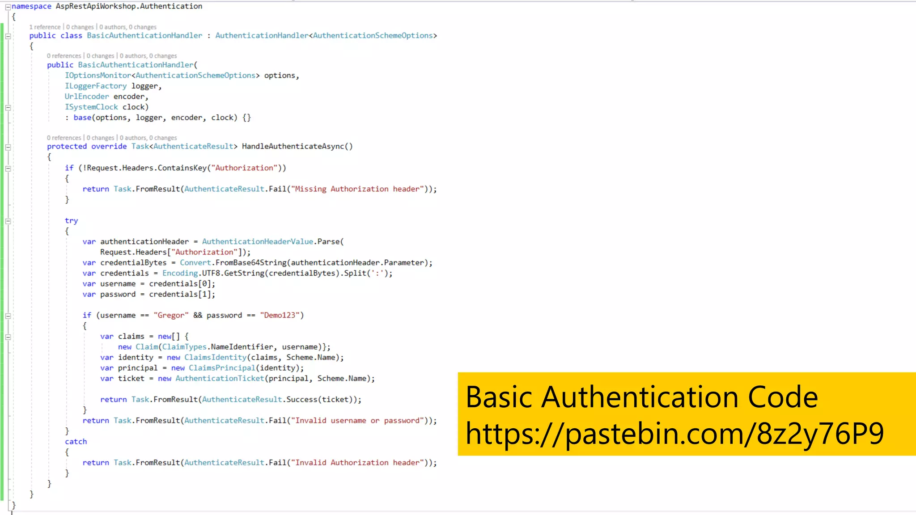The image size is (916, 515).
Task: Open '0 authors, 0 changes' above the constructor
Action: [x=148, y=56]
